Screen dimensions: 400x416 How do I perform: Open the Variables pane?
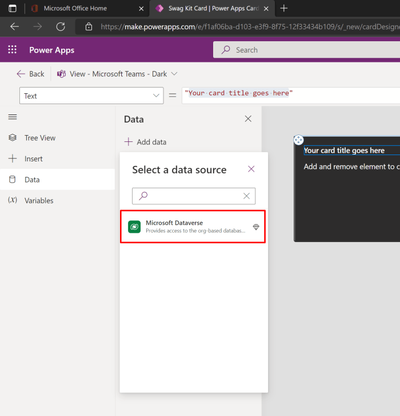(x=38, y=201)
